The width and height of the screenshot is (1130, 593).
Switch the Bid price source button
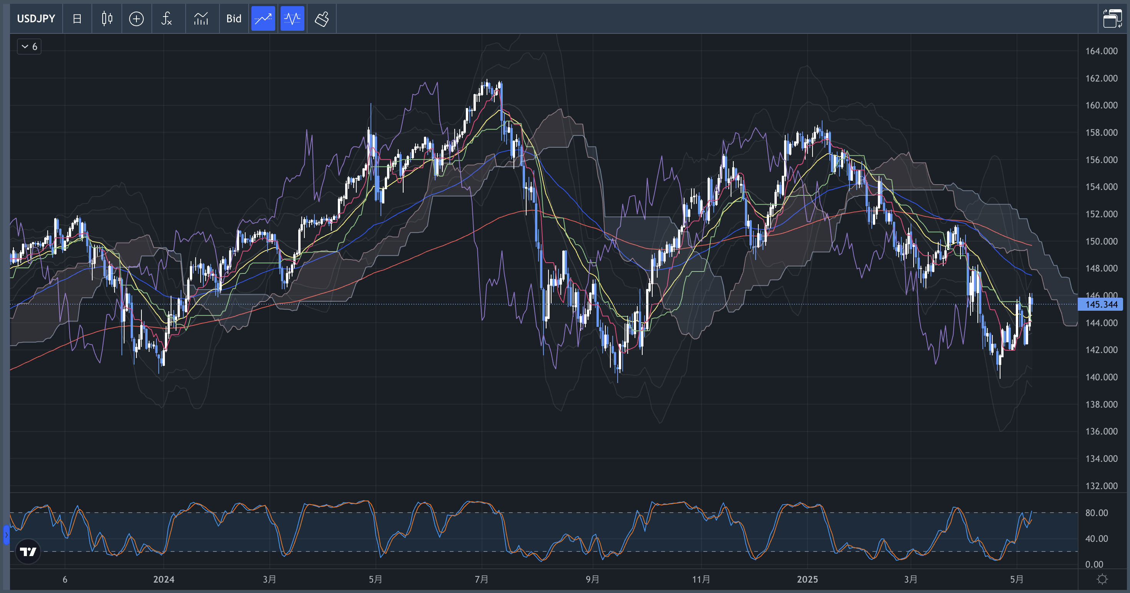point(234,18)
